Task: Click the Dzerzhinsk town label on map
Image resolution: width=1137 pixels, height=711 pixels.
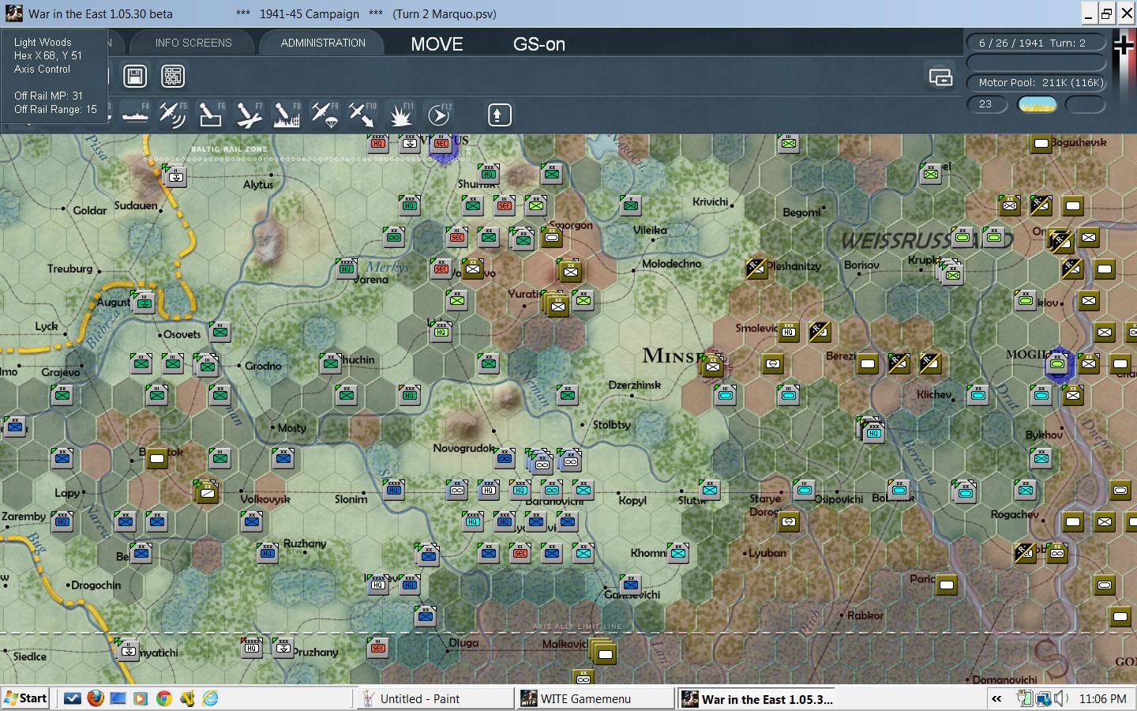Action: (635, 386)
